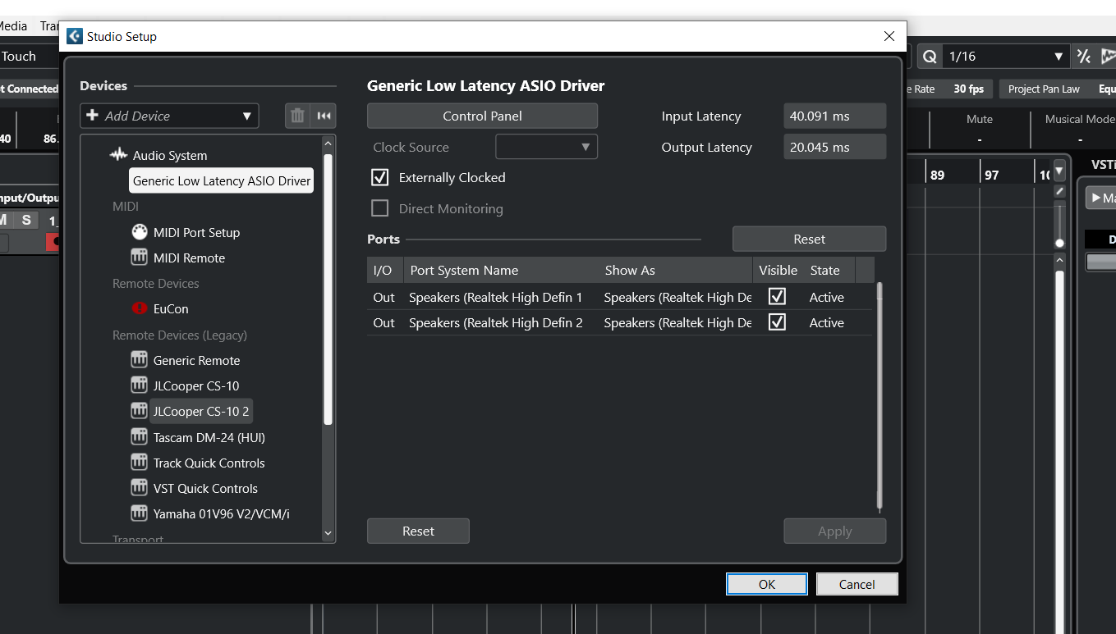Select the Audio System waveform icon

click(119, 155)
